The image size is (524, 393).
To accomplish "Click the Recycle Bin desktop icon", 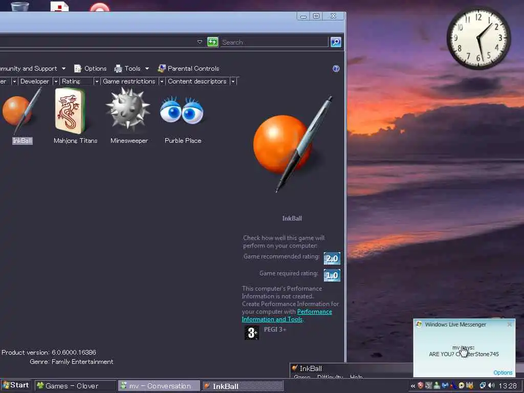I will [x=20, y=6].
